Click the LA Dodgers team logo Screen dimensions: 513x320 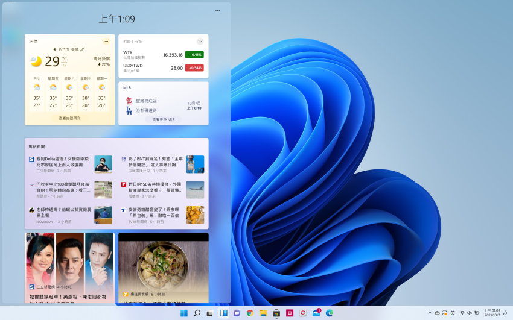[x=129, y=111]
